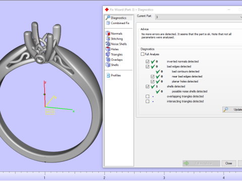This screenshot has height=181, width=242.
Task: Click the Close button
Action: [x=228, y=163]
